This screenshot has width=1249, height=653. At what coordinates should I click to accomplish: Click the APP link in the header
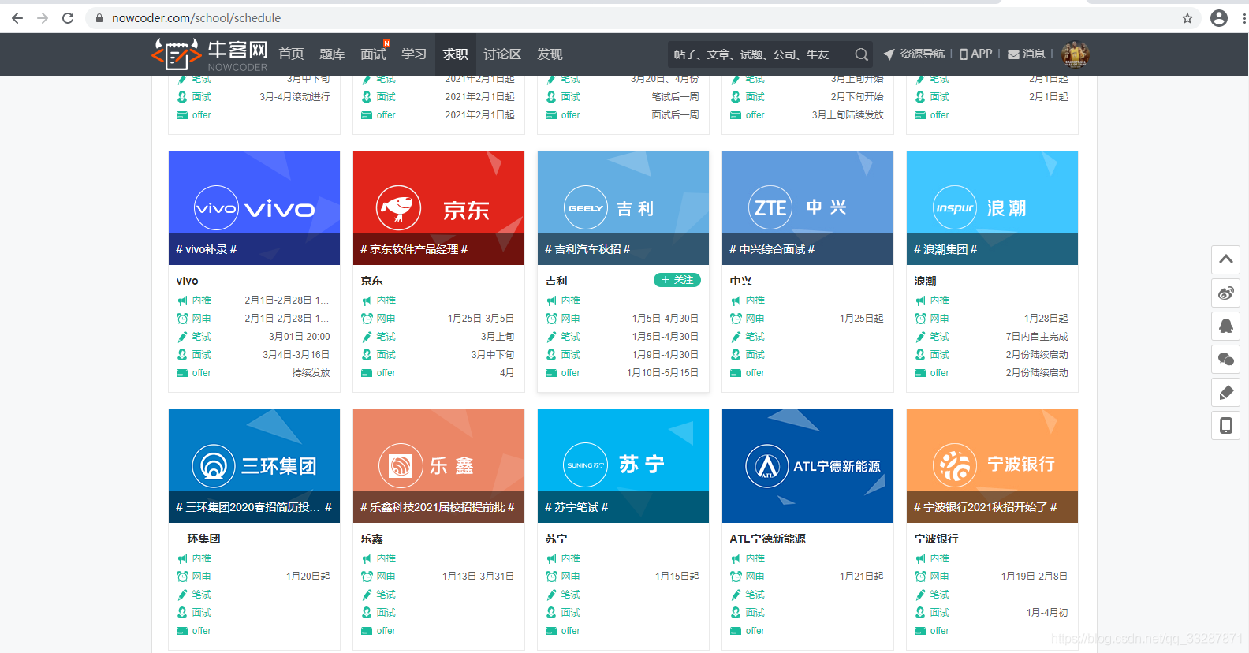[x=976, y=54]
